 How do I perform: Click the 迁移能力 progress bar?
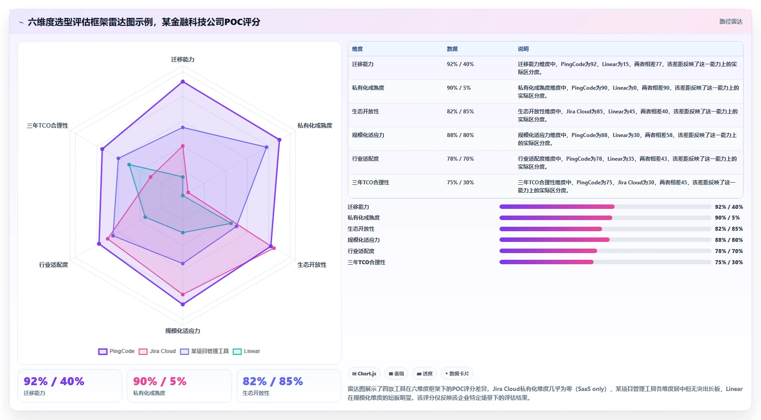click(605, 207)
